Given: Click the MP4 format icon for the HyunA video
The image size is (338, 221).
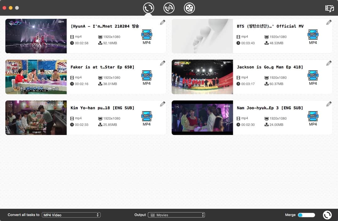Looking at the screenshot, I should pyautogui.click(x=147, y=35).
